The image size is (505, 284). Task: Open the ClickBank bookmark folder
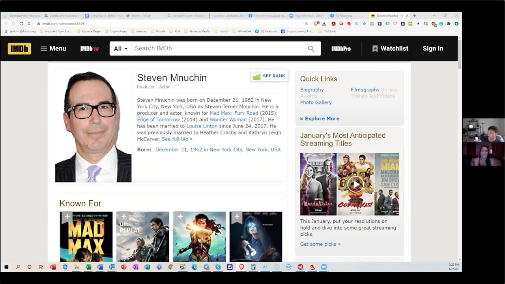pyautogui.click(x=327, y=31)
